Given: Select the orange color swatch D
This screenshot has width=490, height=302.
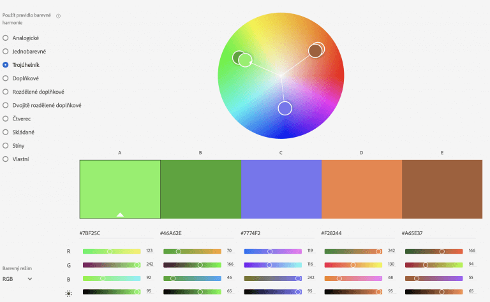Looking at the screenshot, I should click(x=361, y=189).
